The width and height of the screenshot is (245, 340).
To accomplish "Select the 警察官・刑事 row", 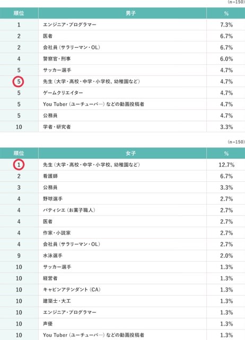I will coord(122,59).
